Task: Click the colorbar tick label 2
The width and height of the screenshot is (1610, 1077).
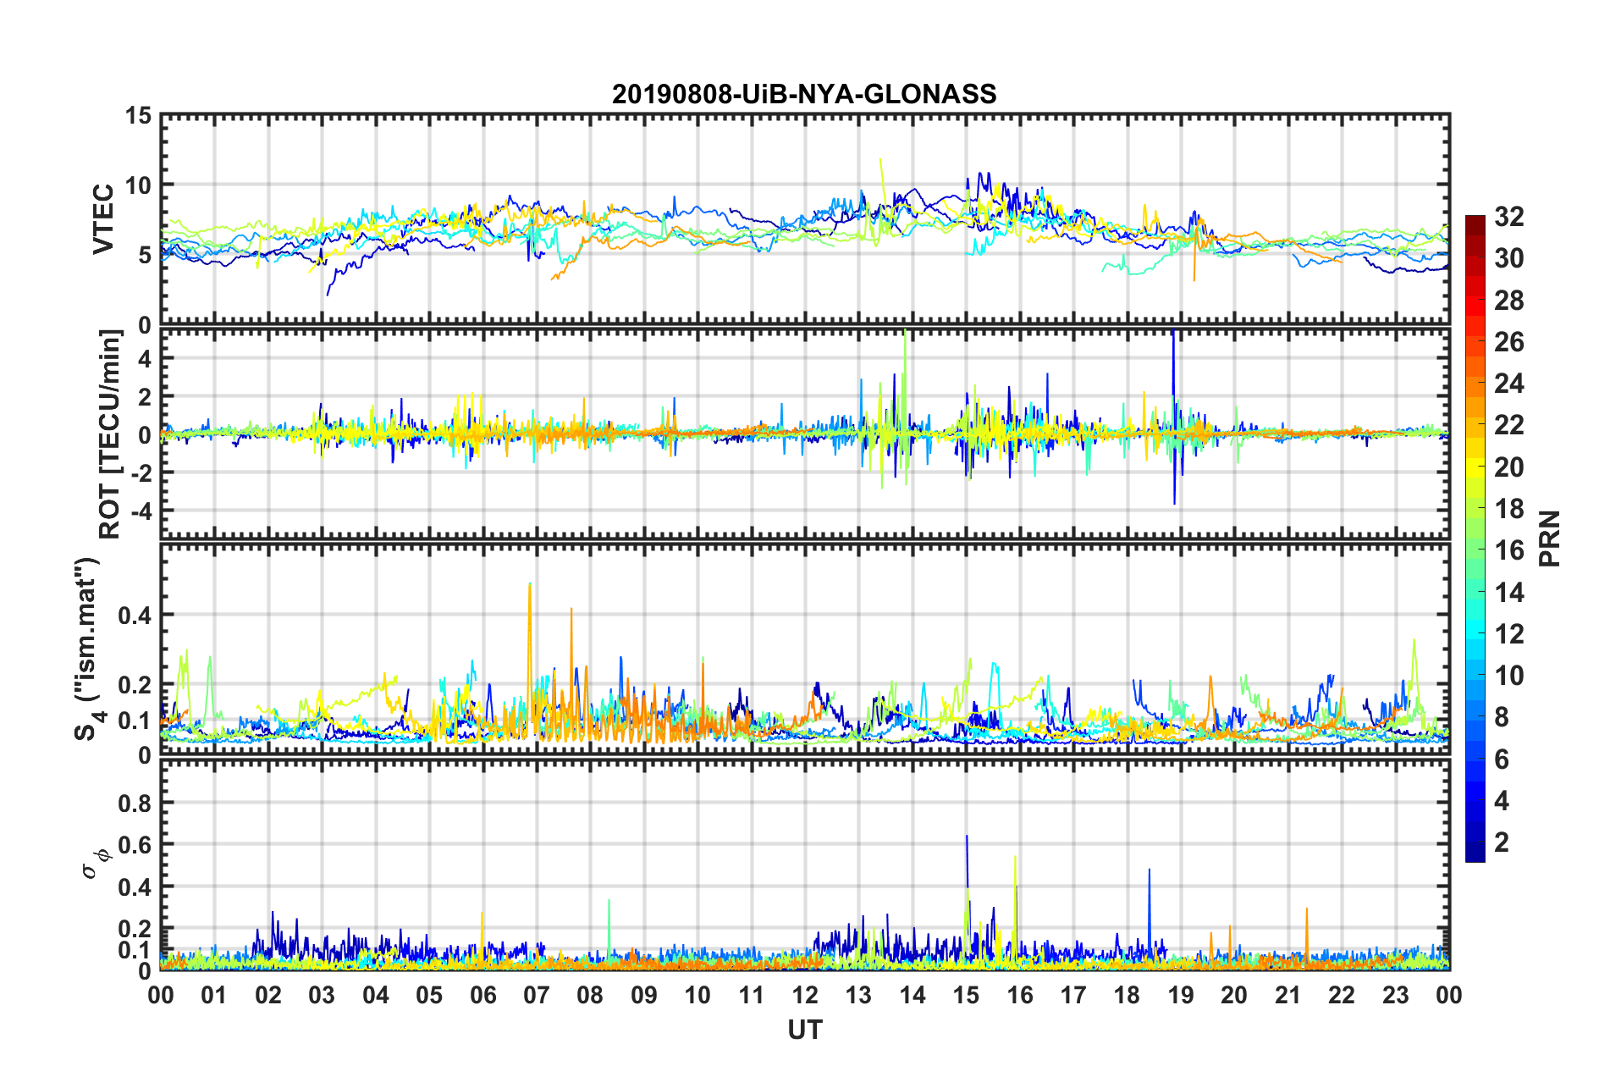Action: click(1502, 842)
